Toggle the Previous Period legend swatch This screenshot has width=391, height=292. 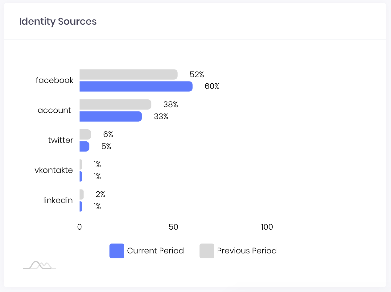pyautogui.click(x=207, y=251)
